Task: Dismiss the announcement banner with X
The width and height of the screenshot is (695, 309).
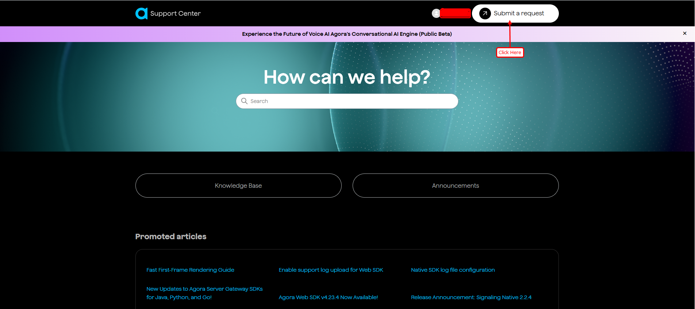Action: tap(684, 34)
